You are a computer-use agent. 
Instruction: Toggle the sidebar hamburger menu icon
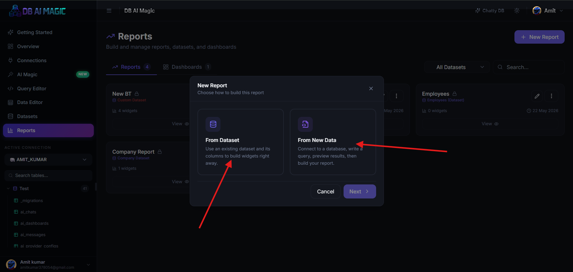[x=109, y=11]
